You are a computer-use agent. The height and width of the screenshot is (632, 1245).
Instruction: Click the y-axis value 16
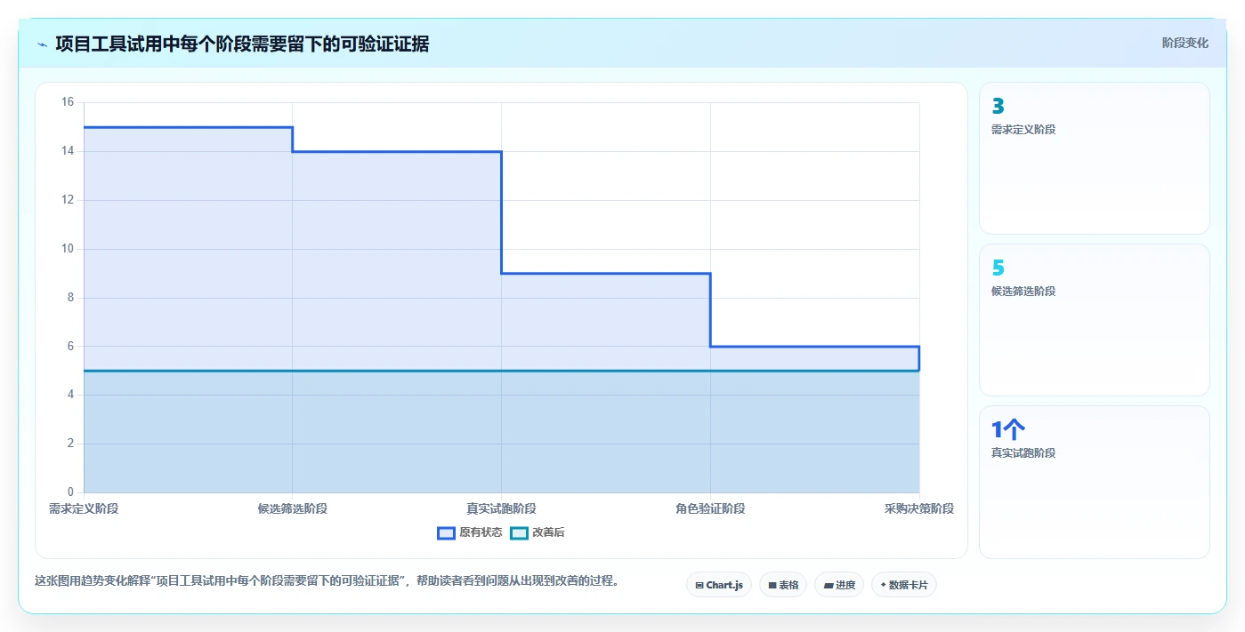tap(68, 102)
